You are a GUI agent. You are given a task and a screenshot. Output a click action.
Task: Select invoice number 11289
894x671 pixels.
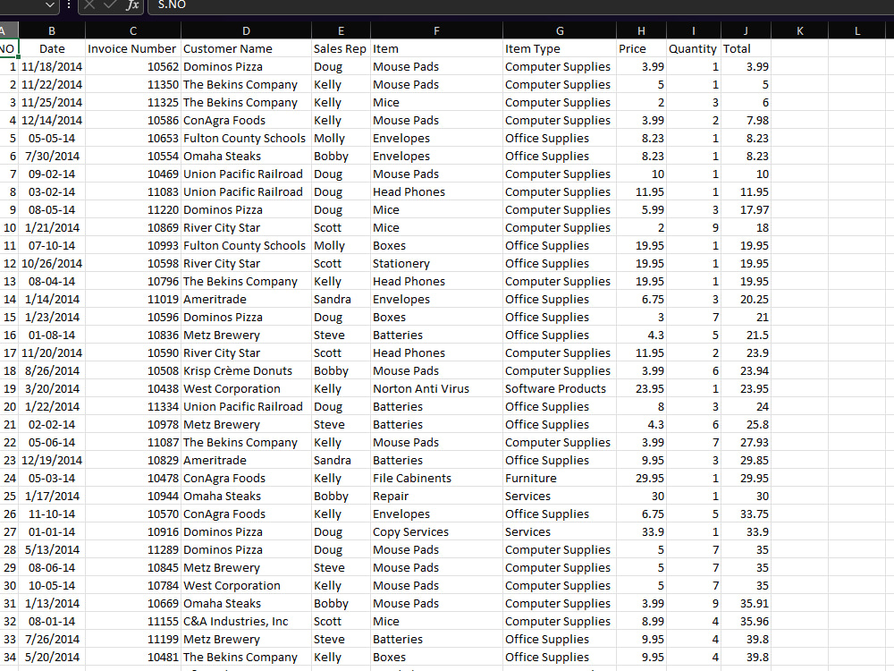click(x=133, y=549)
